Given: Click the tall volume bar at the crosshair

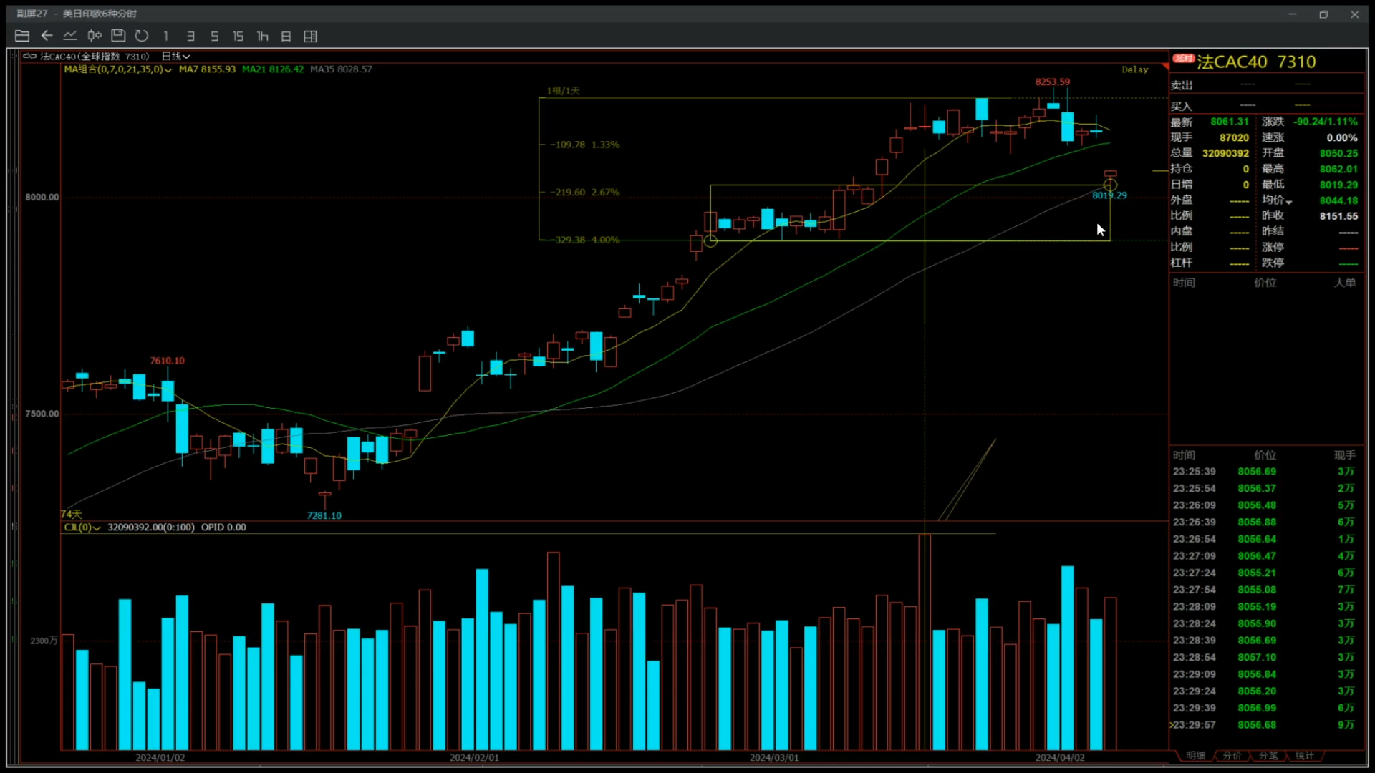Looking at the screenshot, I should click(925, 642).
